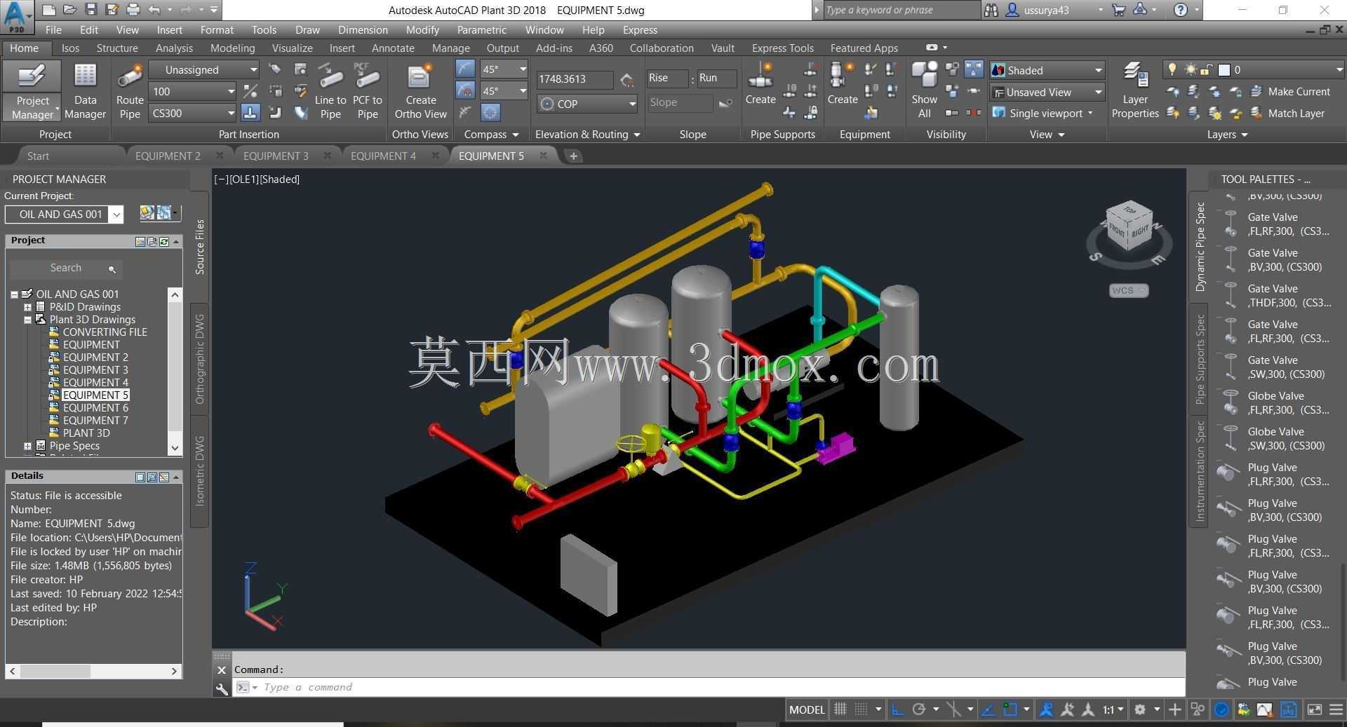Toggle 2D object snap in status bar
Viewport: 1347px width, 727px height.
pyautogui.click(x=1010, y=709)
